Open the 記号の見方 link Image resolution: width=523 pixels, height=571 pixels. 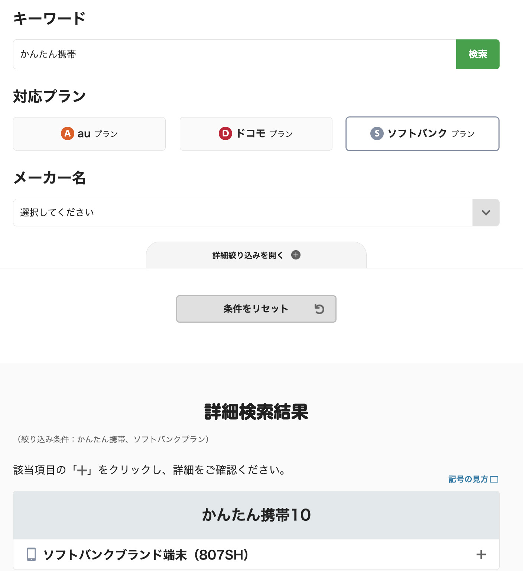click(x=468, y=479)
